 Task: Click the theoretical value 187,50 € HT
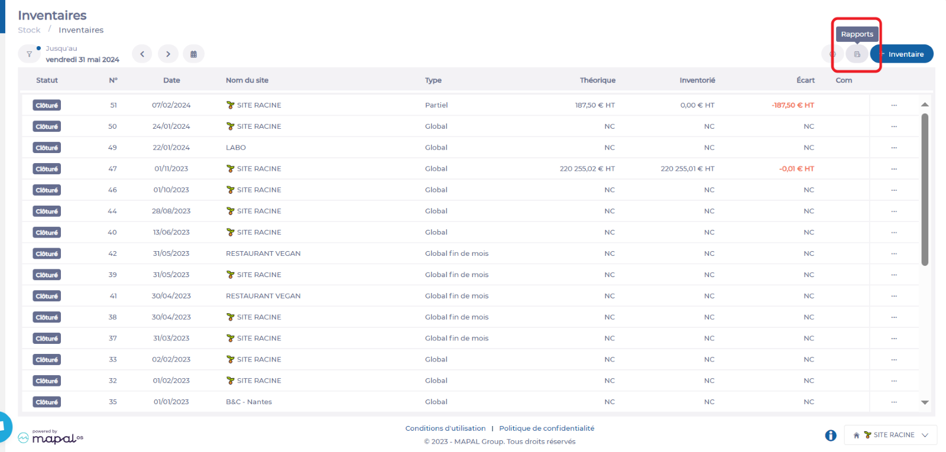(595, 105)
